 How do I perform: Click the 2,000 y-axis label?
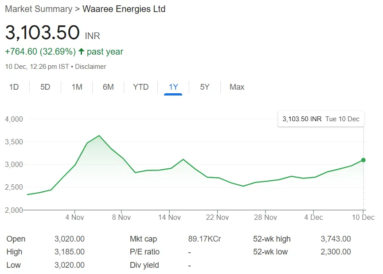click(14, 210)
